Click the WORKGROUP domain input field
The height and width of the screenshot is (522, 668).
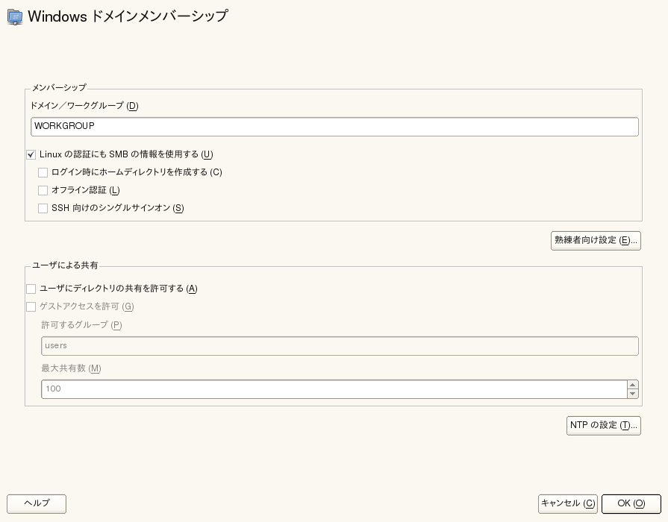point(334,126)
